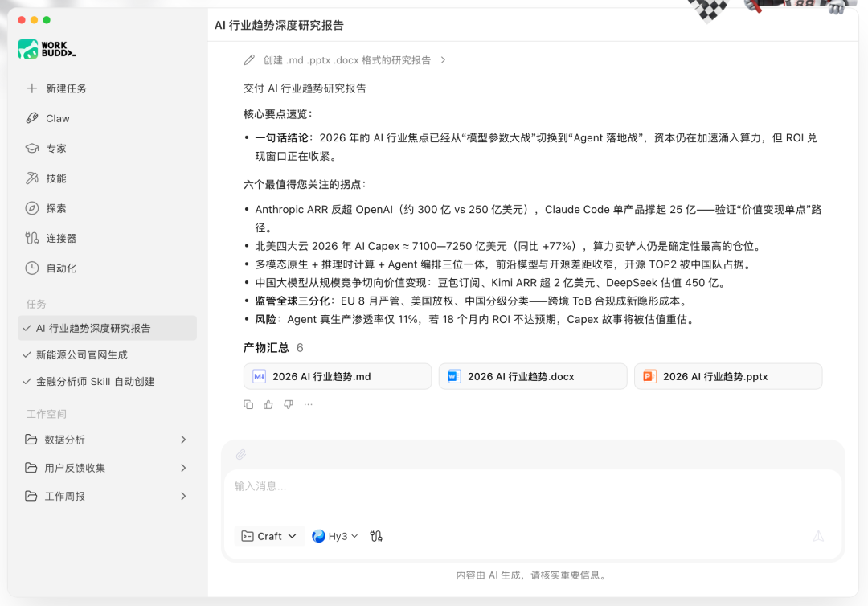The image size is (868, 606).
Task: Click the graduation cap icon next to 专家
Action: 32,149
